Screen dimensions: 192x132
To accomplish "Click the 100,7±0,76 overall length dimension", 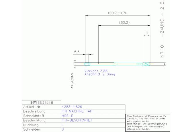I will coord(117,13).
